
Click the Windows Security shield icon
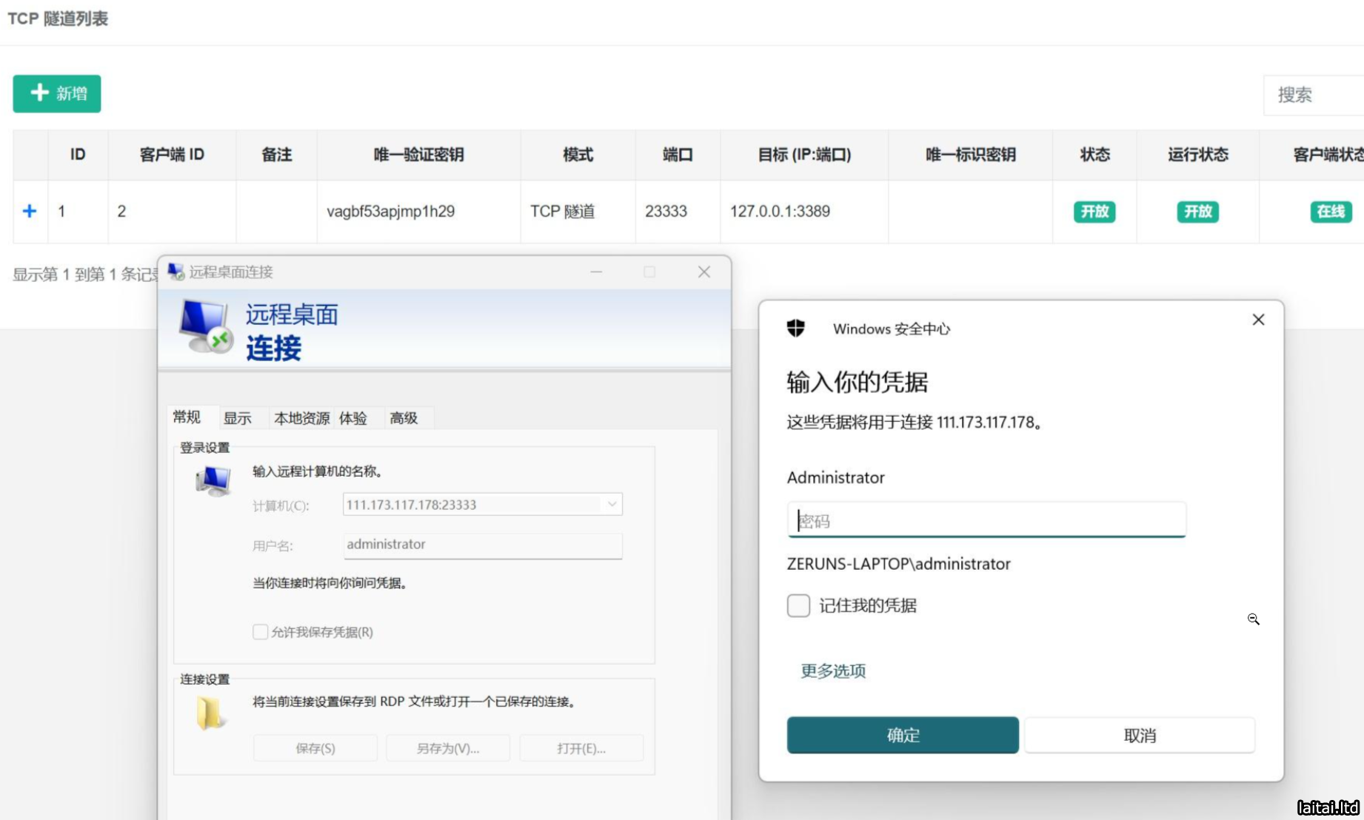click(x=795, y=328)
